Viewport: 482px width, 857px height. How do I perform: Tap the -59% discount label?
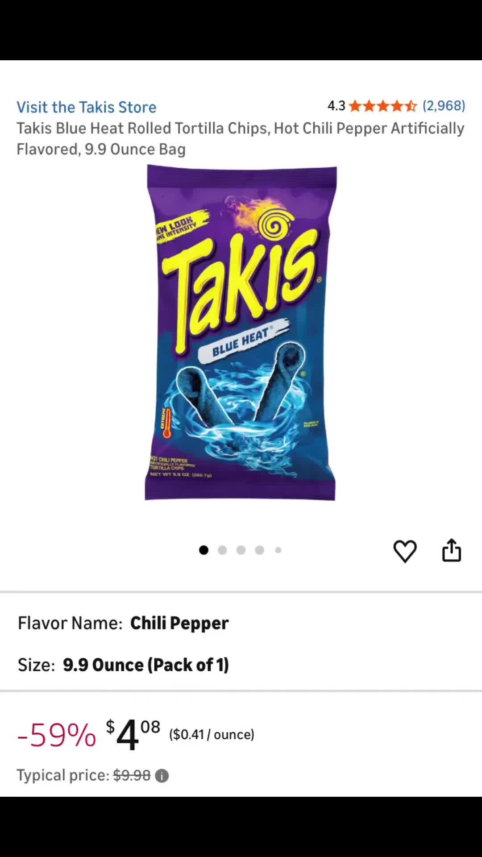tap(56, 735)
